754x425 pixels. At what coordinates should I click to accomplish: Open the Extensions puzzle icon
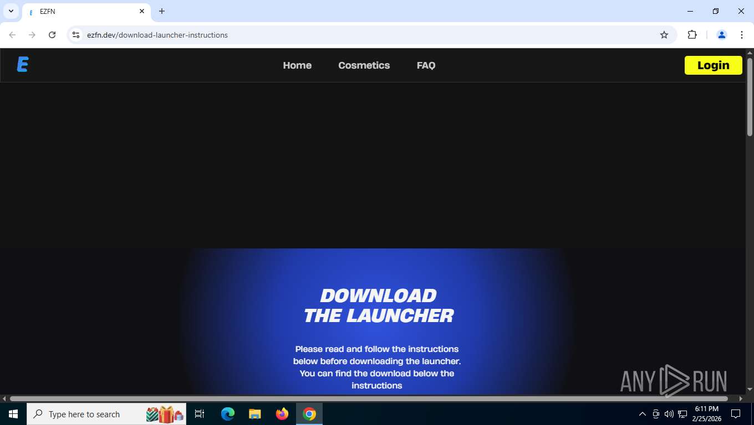(x=692, y=35)
